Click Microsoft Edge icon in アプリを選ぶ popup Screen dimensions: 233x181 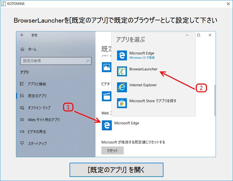(122, 55)
